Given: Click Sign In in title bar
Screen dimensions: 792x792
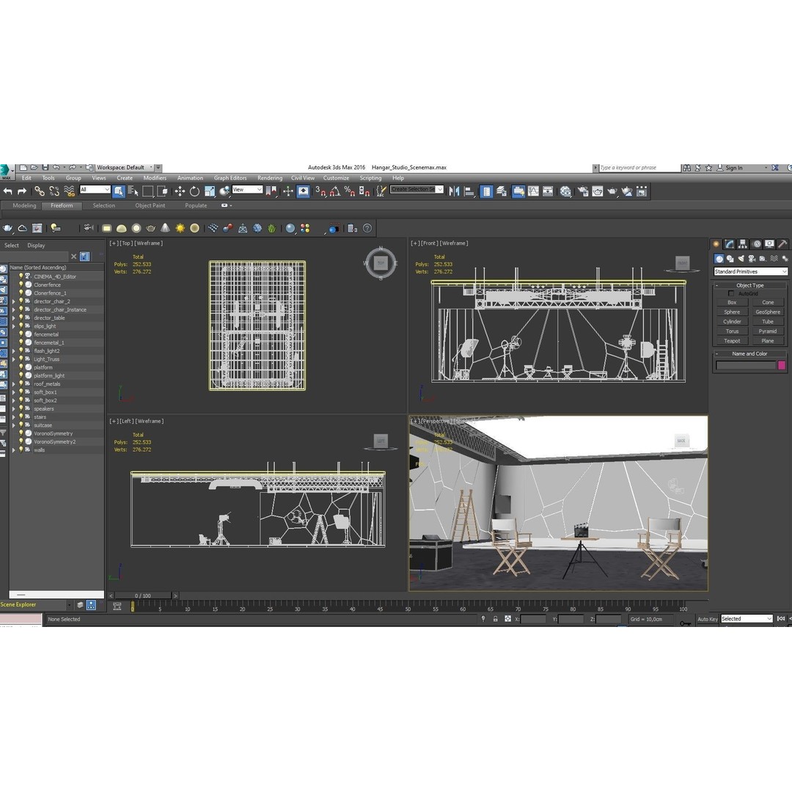Looking at the screenshot, I should pos(734,168).
